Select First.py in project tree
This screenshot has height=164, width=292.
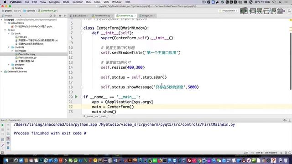pyautogui.click(x=22, y=37)
